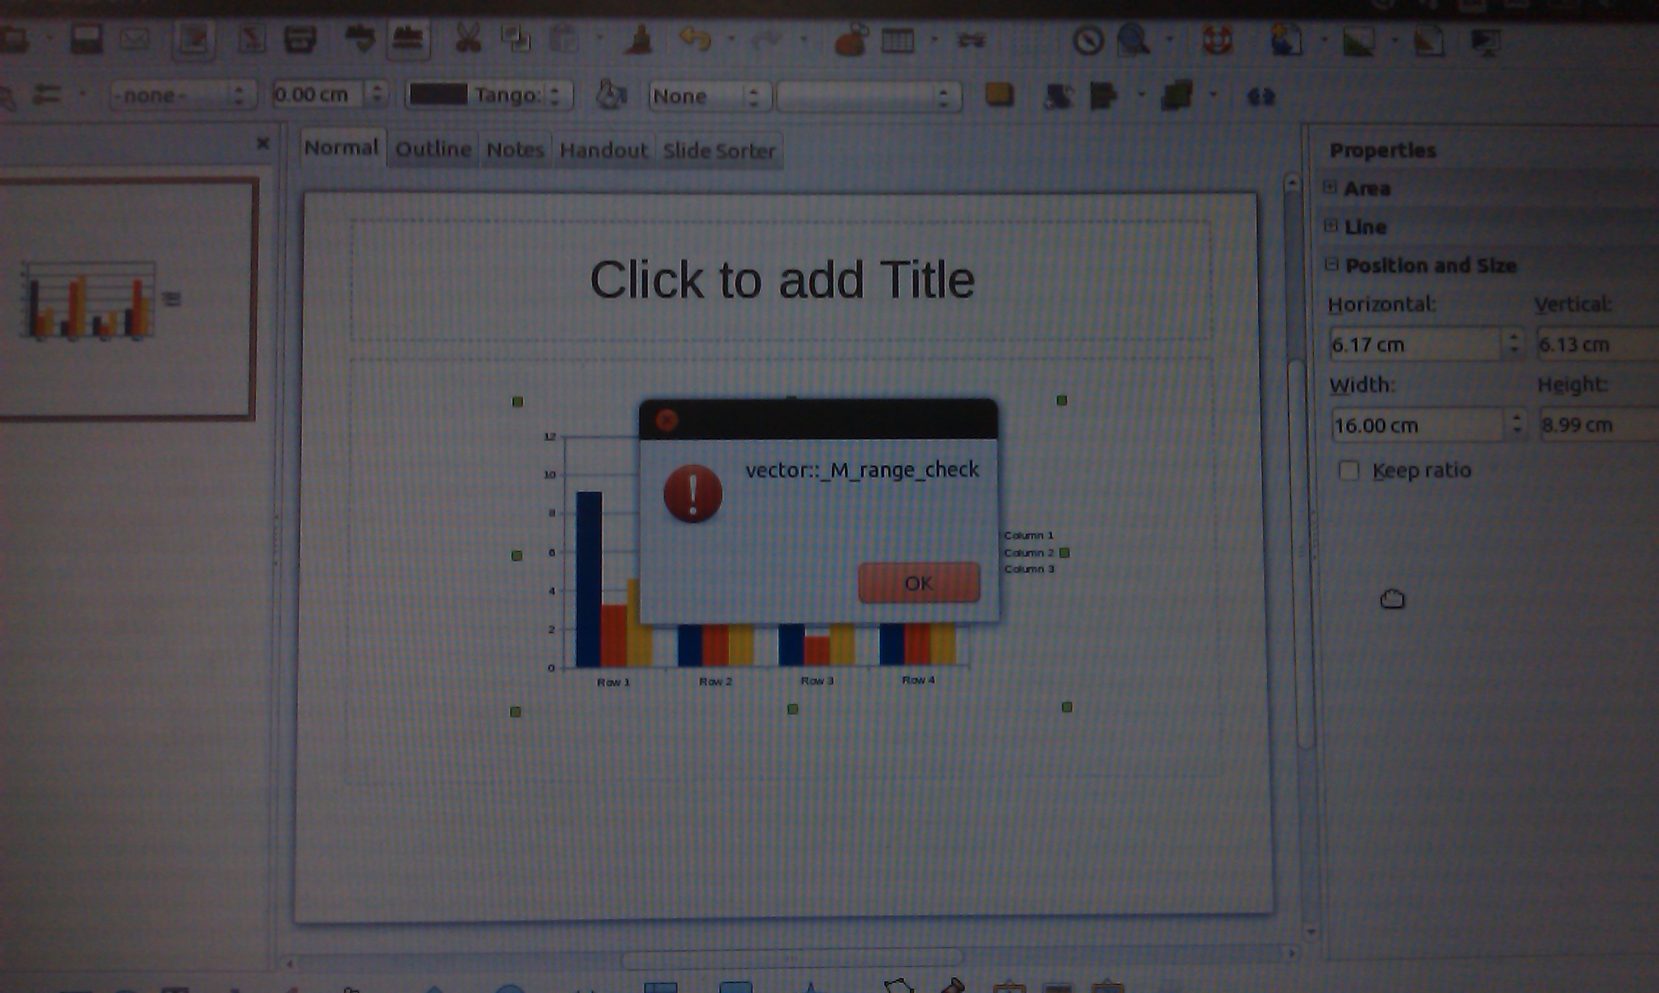Viewport: 1659px width, 993px height.
Task: Switch to the Outline tab
Action: point(433,148)
